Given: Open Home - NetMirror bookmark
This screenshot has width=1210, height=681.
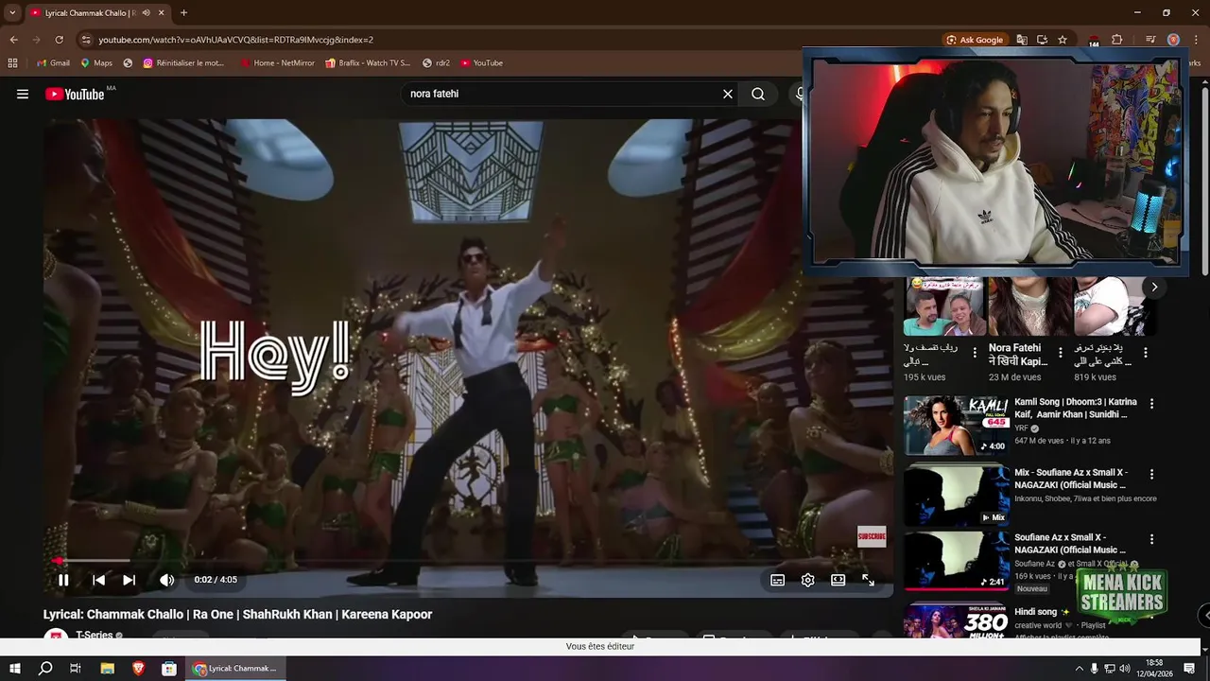Looking at the screenshot, I should click(278, 63).
